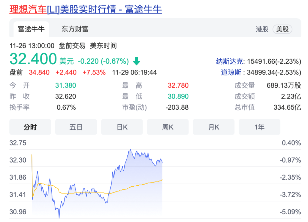Choose the 周K weekly chart

click(x=168, y=127)
